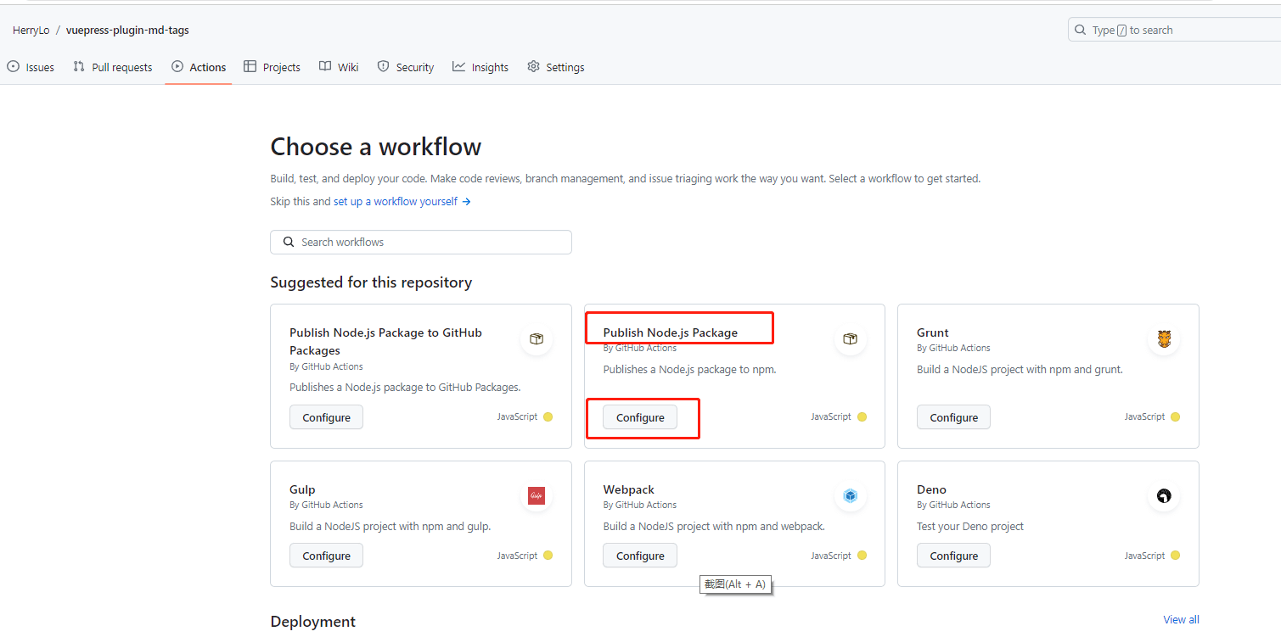
Task: Click yellow JavaScript dot on Deno card
Action: pos(1176,556)
